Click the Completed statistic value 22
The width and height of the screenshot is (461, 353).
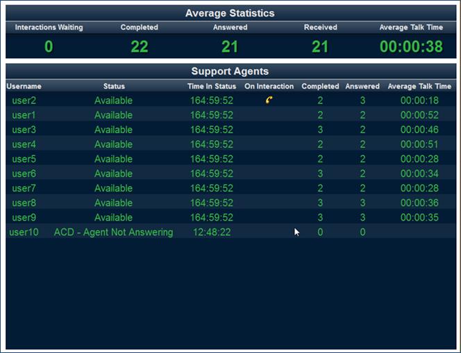(x=140, y=47)
